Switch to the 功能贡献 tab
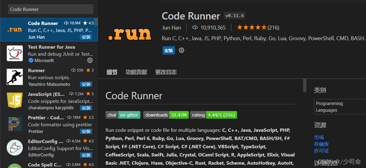This screenshot has height=168, width=366. coord(136,72)
